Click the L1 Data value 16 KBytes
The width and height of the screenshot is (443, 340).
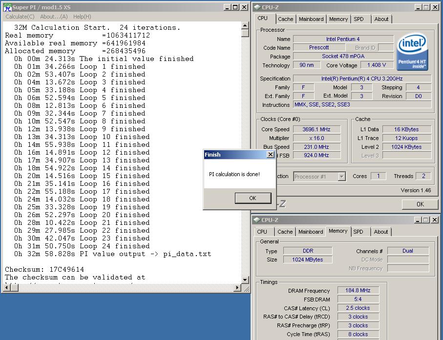pos(407,129)
